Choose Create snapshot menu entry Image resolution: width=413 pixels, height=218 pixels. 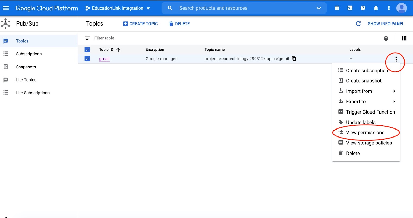point(366,81)
